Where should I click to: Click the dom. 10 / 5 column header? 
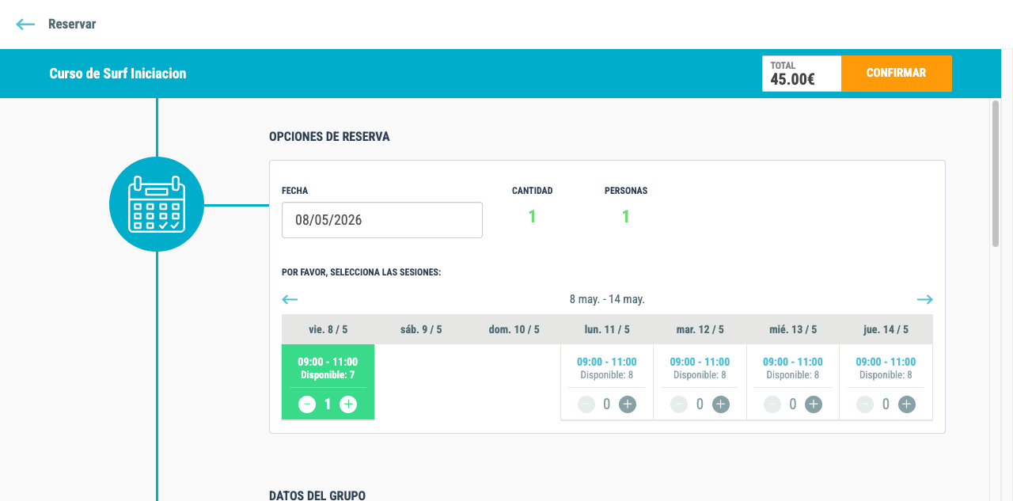click(x=514, y=329)
